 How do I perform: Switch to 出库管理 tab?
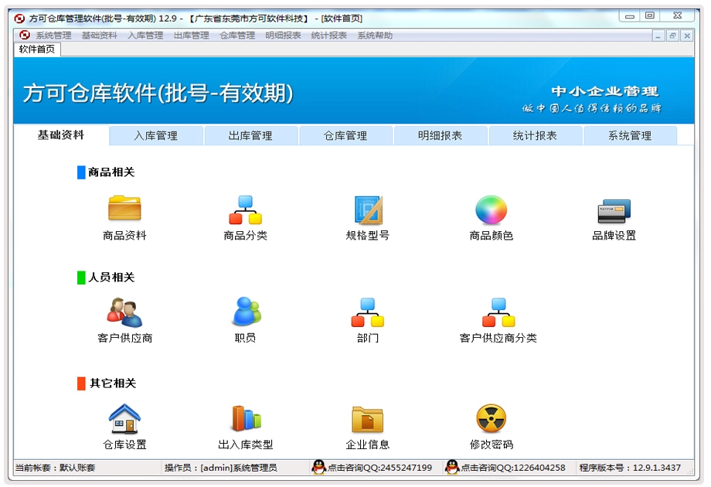click(250, 135)
